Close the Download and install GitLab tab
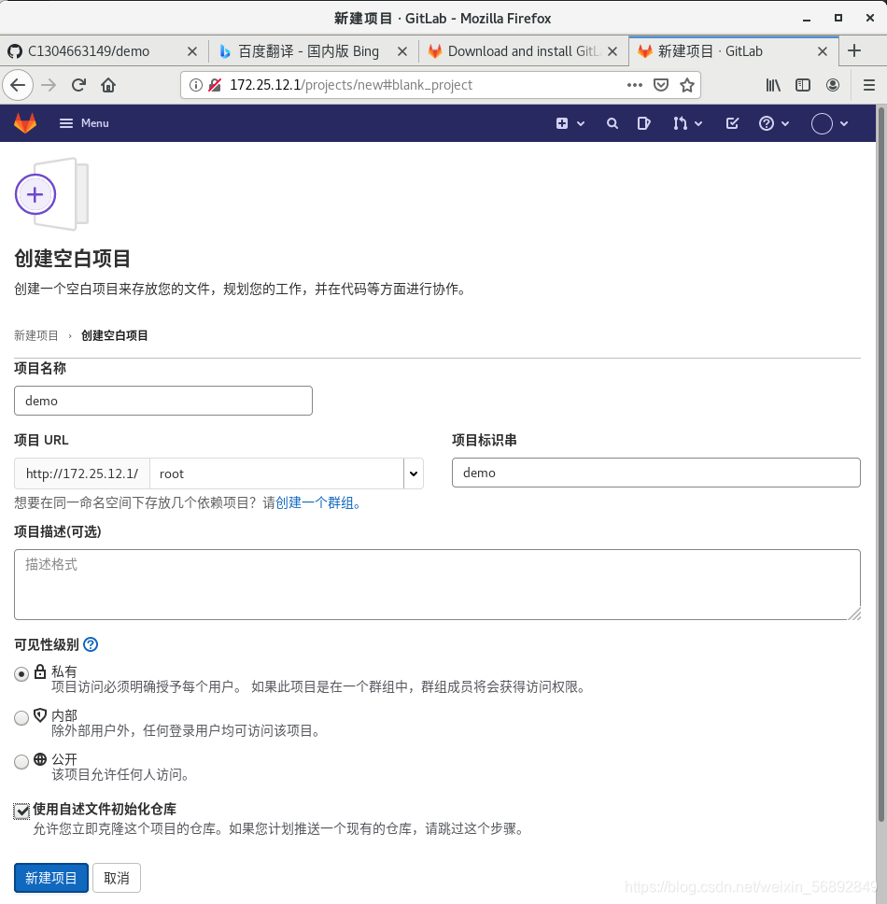The width and height of the screenshot is (887, 904). click(612, 51)
